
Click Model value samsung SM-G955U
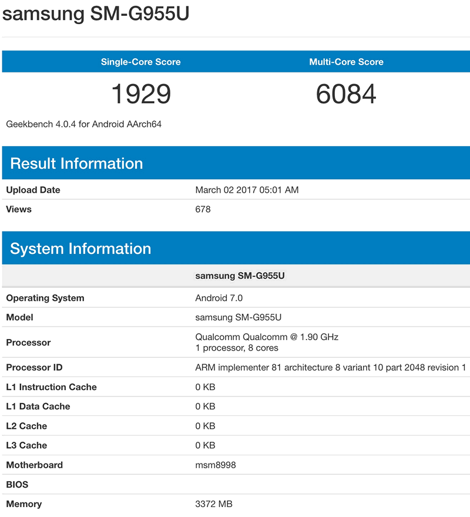[238, 317]
